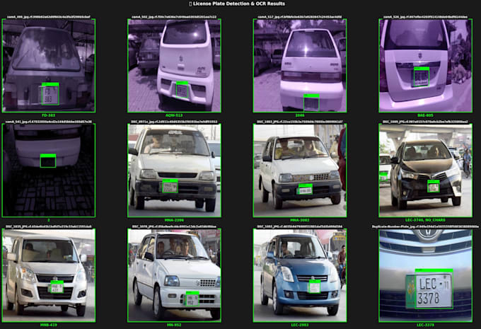This screenshot has height=329, width=481.
Task: Select the OCR result text MNA-3082
Action: (300, 220)
